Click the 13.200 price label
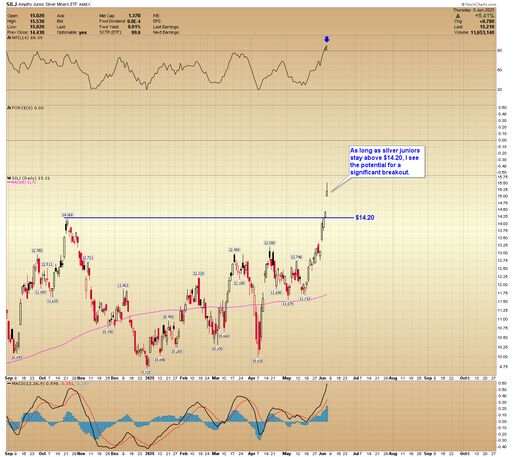Viewport: 514px width, 457px height. (x=269, y=243)
